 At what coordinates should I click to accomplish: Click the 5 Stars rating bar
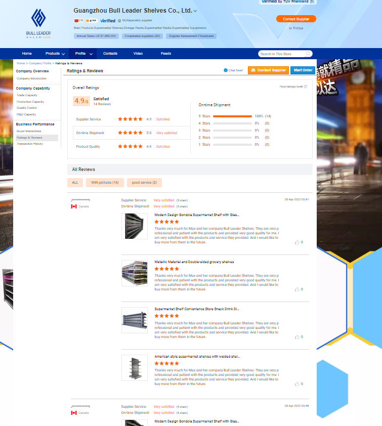point(232,116)
